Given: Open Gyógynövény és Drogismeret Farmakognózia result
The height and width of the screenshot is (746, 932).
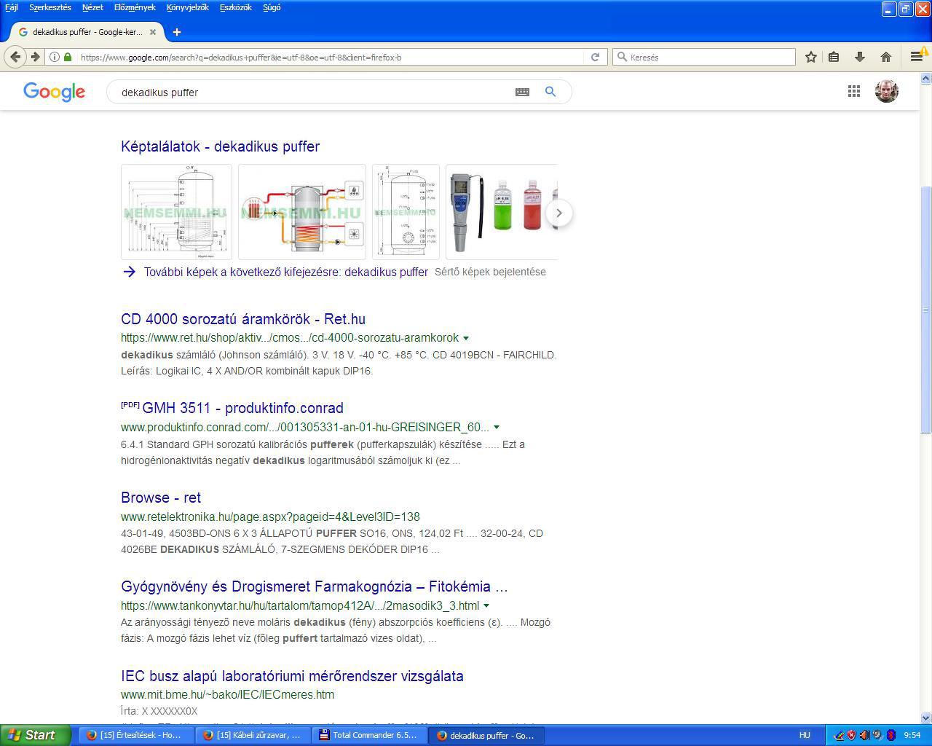Looking at the screenshot, I should 315,586.
